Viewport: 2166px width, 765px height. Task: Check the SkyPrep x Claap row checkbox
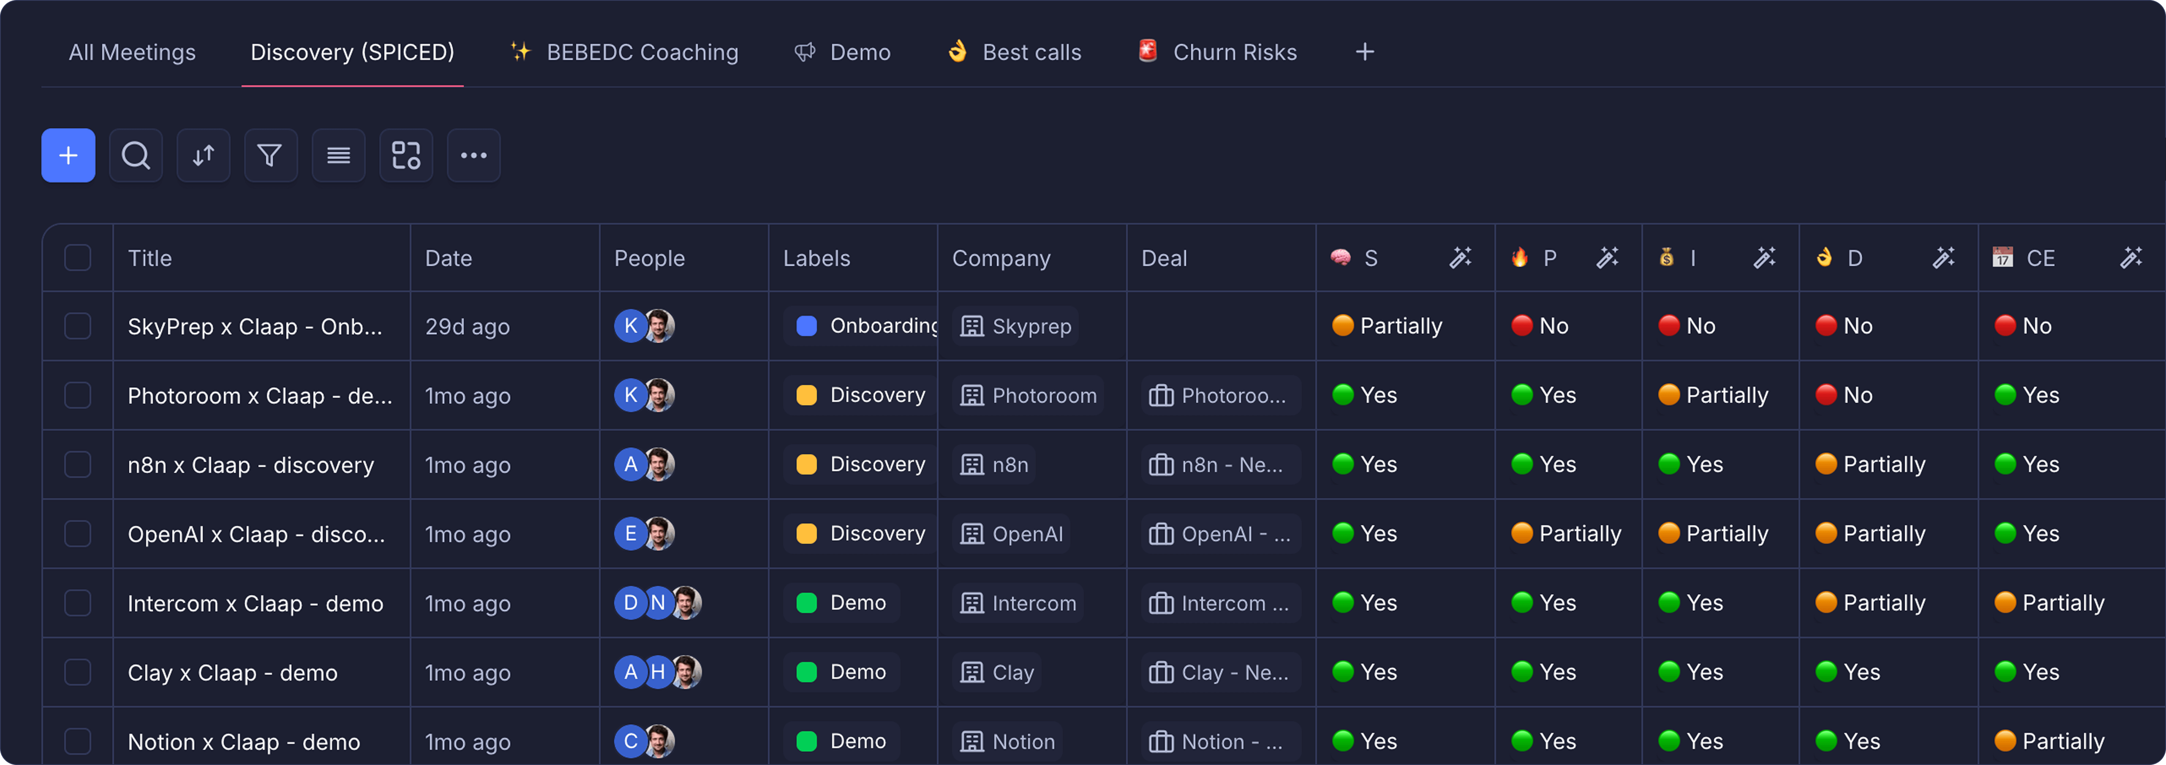[77, 326]
